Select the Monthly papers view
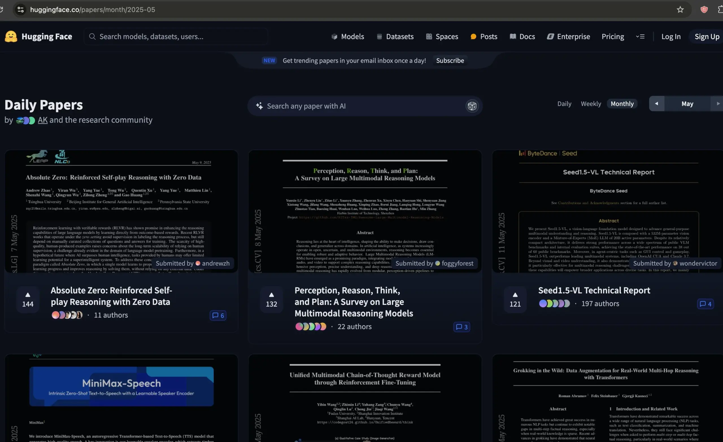 tap(622, 104)
